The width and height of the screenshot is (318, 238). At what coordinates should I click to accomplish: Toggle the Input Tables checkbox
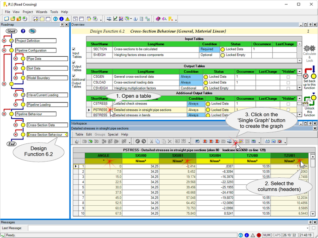tap(74, 49)
